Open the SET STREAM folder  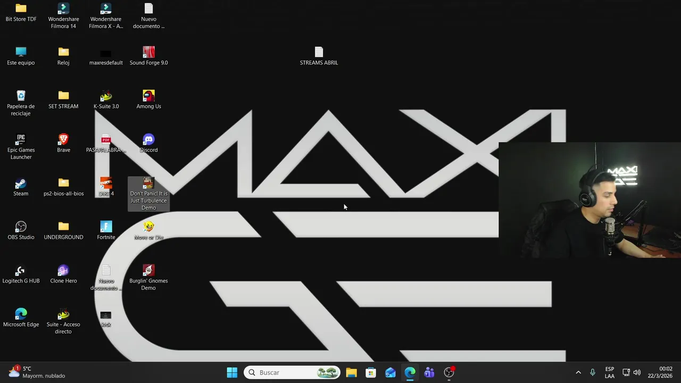tap(63, 100)
